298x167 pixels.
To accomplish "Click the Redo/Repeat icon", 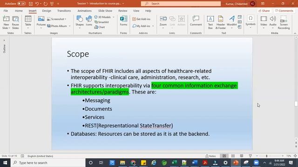I will click(x=46, y=4).
